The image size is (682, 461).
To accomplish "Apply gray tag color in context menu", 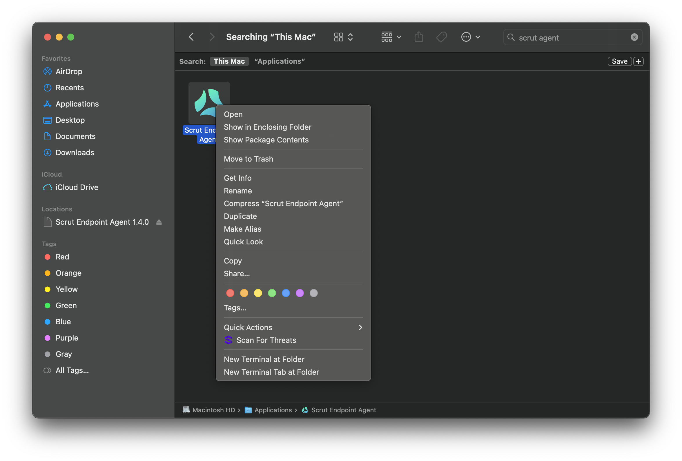I will point(314,293).
